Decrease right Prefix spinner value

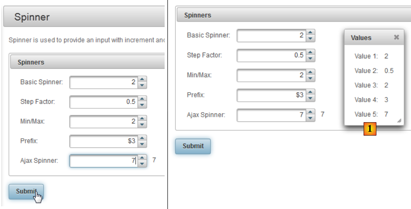click(311, 98)
